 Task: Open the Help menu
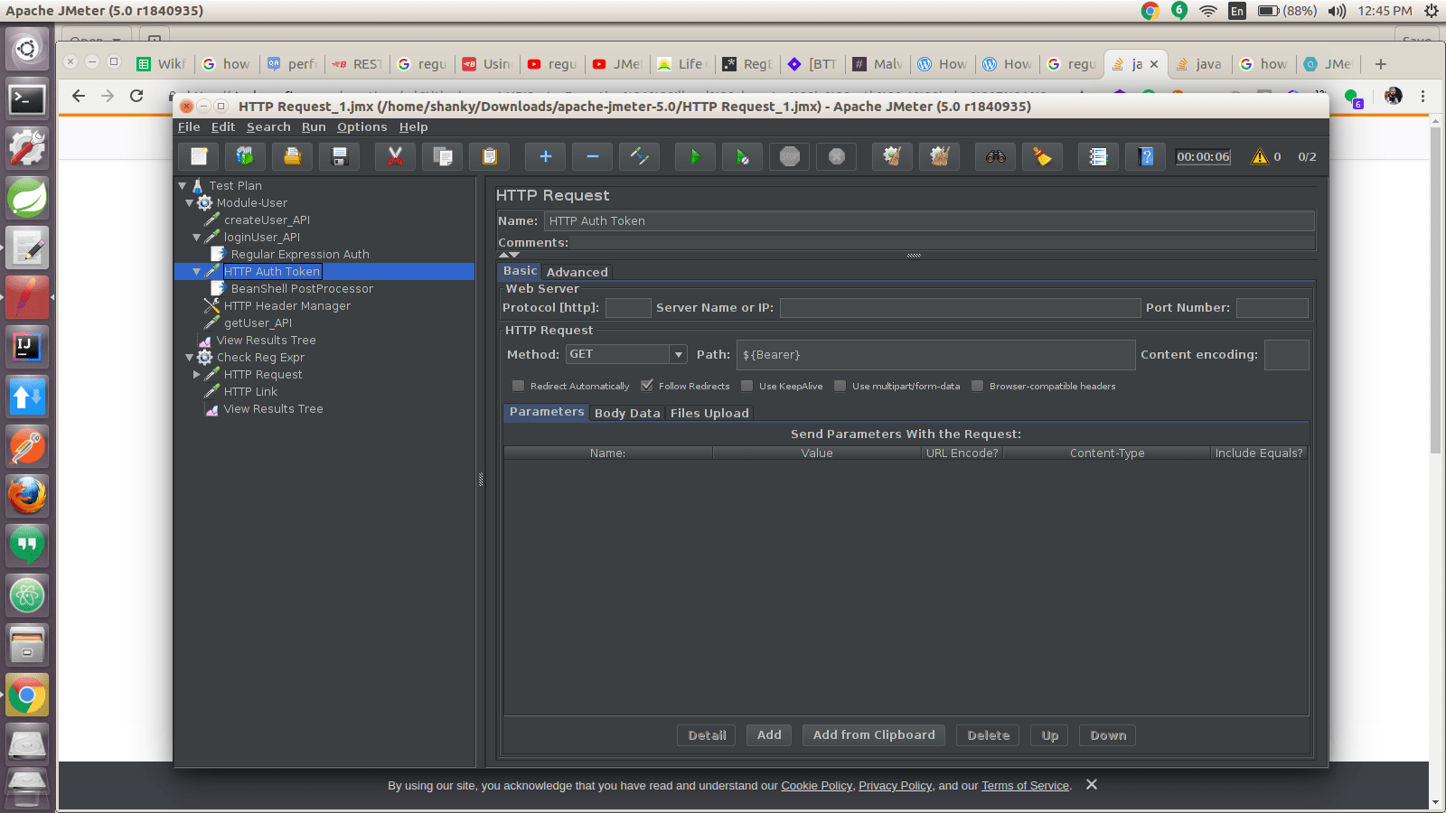[413, 127]
